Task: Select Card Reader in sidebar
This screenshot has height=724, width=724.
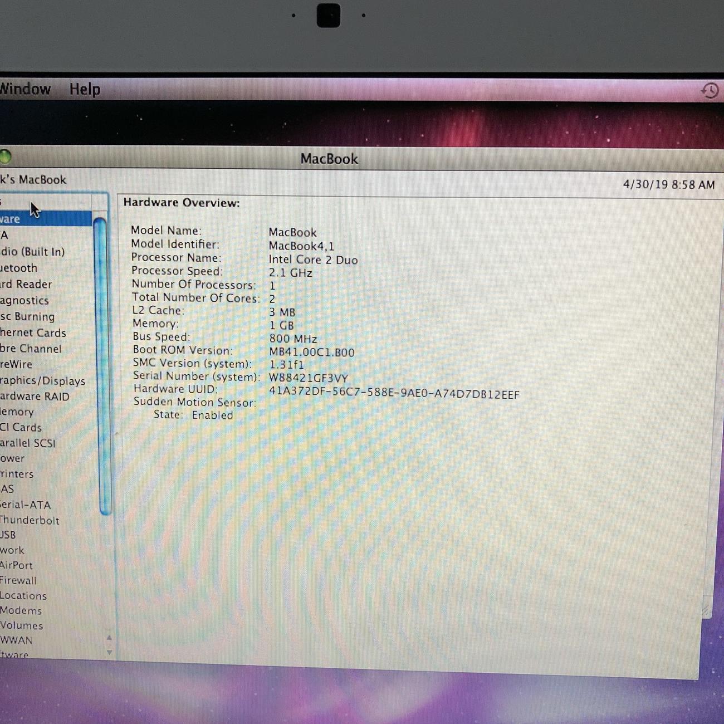Action: [x=26, y=284]
